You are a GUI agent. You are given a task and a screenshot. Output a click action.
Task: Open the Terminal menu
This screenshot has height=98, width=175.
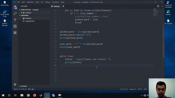click(x=55, y=2)
